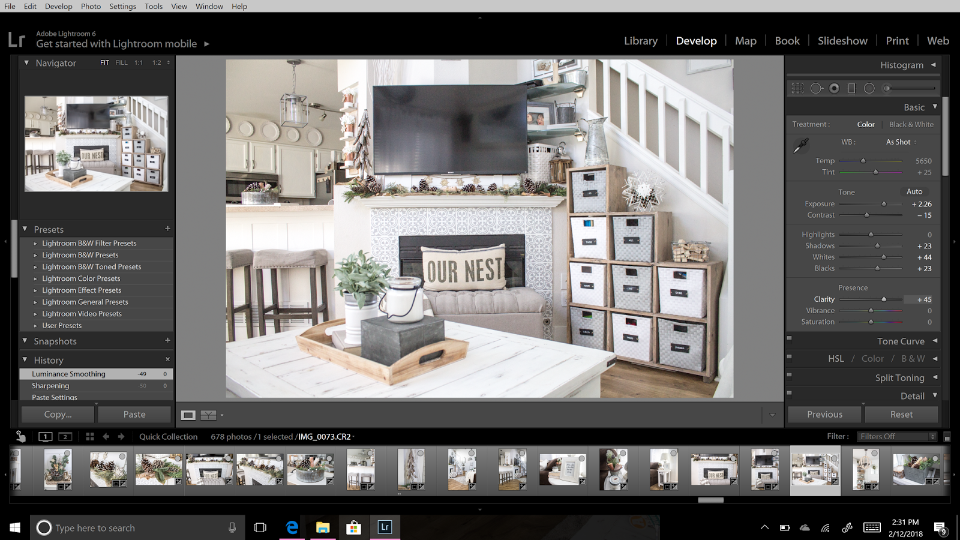Image resolution: width=960 pixels, height=540 pixels.
Task: Open grid view from filmstrip bar
Action: click(x=90, y=437)
